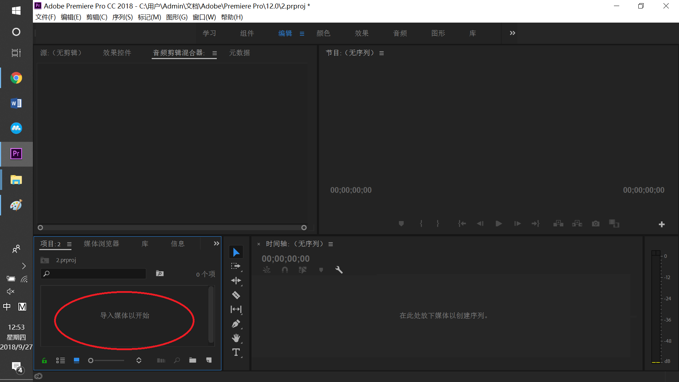Open timeline display settings wrench
This screenshot has width=679, height=382.
click(339, 270)
